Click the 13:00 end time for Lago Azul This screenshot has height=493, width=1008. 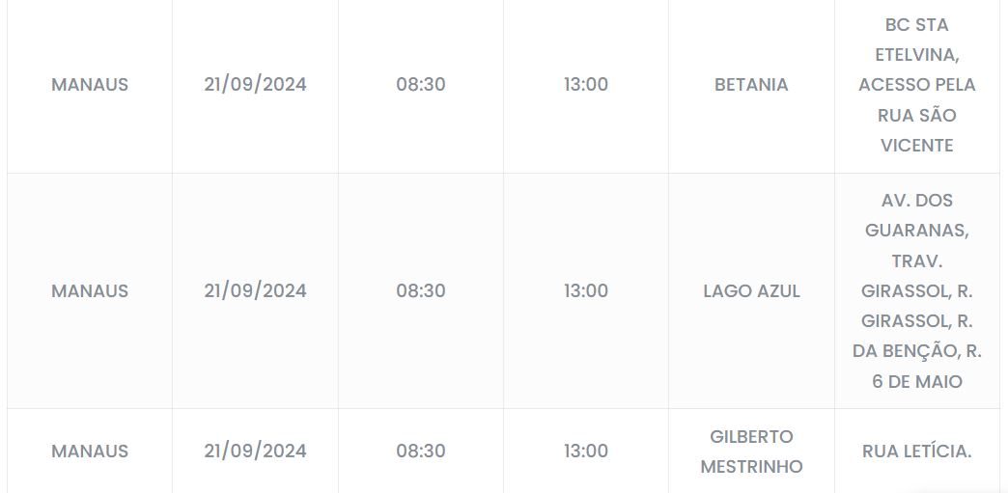coord(586,291)
